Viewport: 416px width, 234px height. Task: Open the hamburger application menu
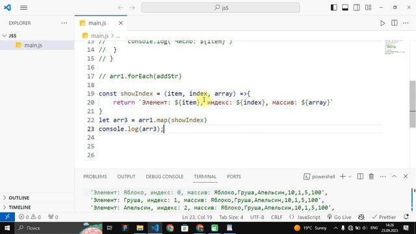(23, 8)
